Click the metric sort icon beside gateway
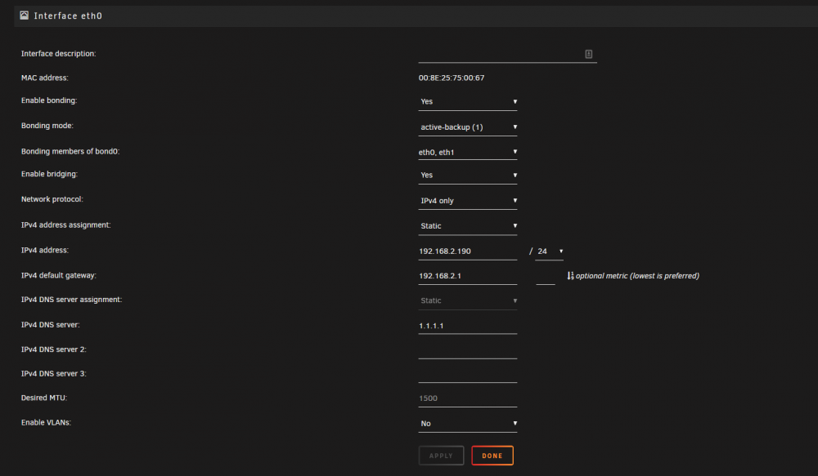This screenshot has width=818, height=476. 570,276
